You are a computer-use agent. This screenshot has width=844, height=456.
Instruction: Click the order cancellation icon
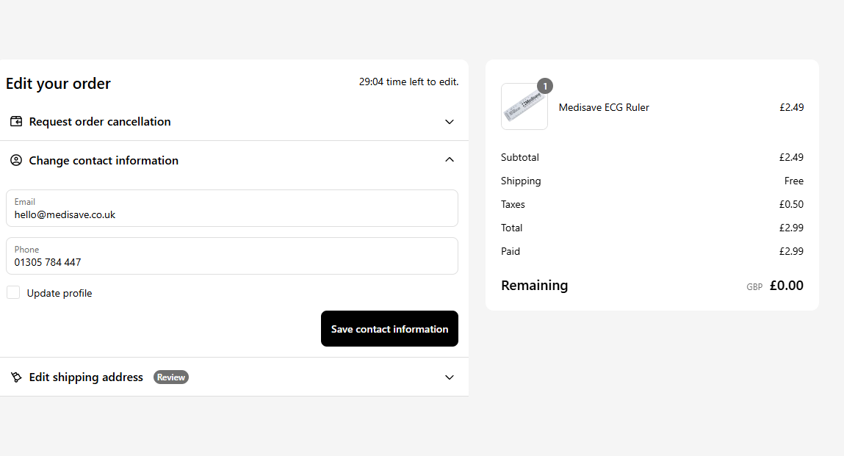(16, 122)
